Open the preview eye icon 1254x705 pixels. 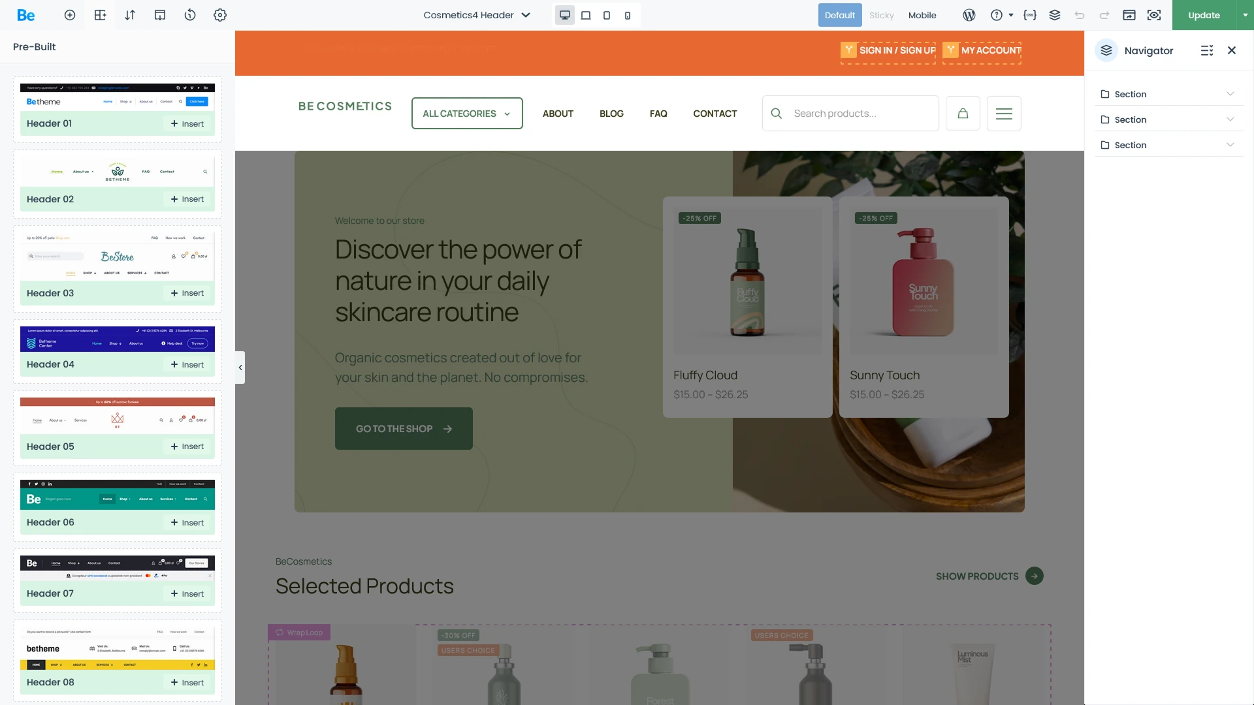pos(1154,14)
